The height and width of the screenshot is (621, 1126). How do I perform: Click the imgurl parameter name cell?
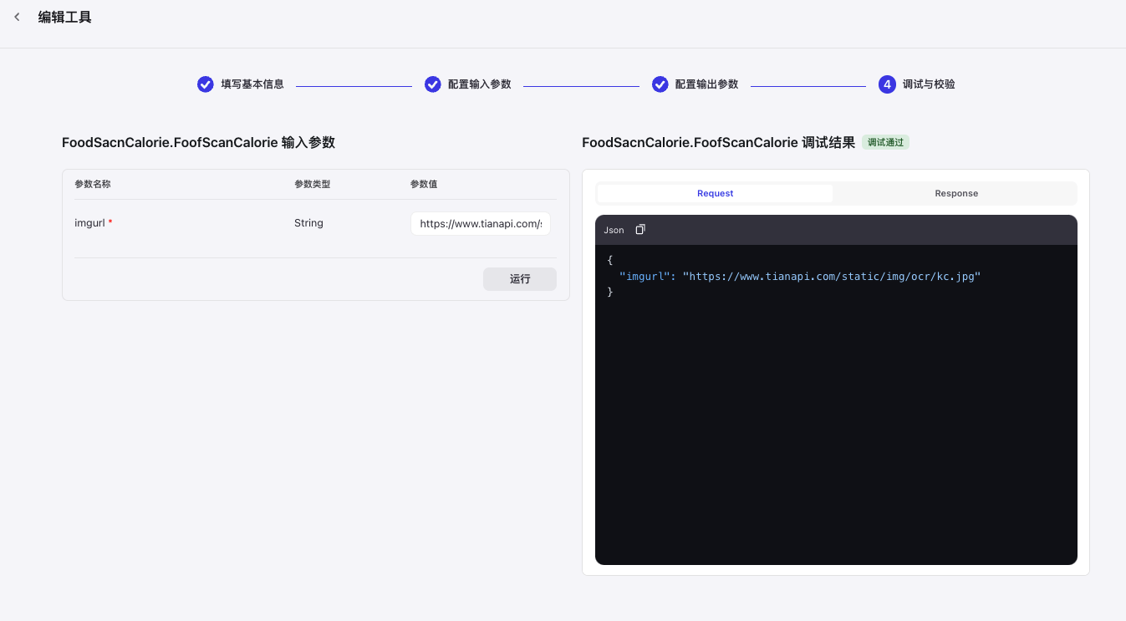(x=93, y=223)
